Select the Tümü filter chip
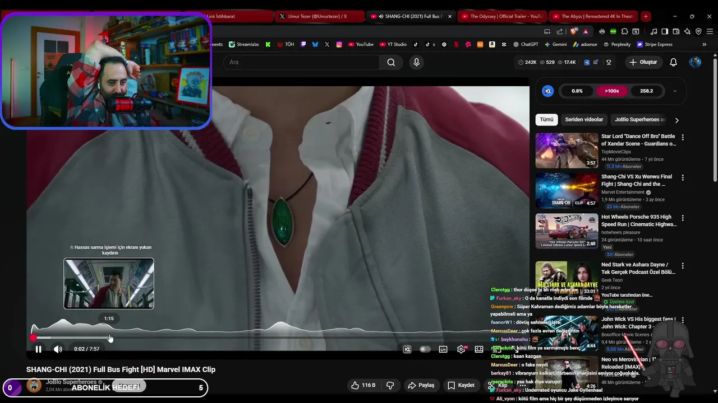This screenshot has height=403, width=718. 546,120
